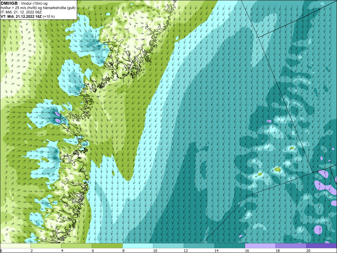Click the legend label '16'

247,251
